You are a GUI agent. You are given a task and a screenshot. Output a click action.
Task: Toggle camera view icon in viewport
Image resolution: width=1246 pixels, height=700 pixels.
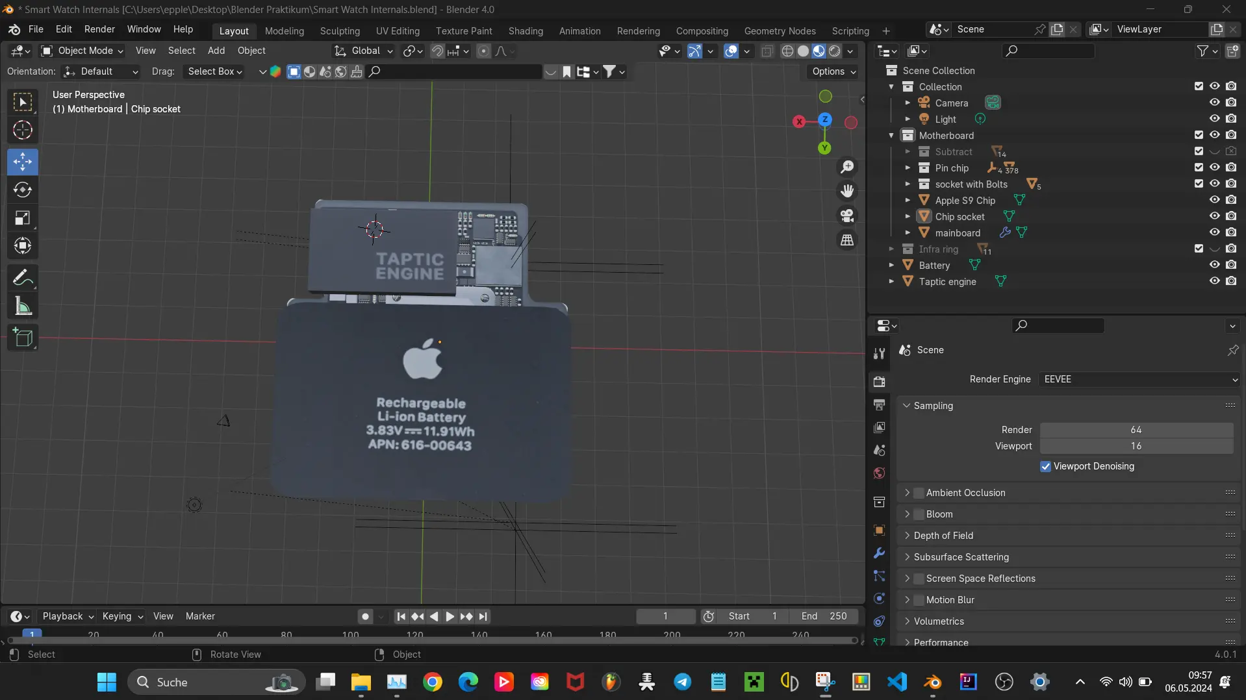pos(847,216)
